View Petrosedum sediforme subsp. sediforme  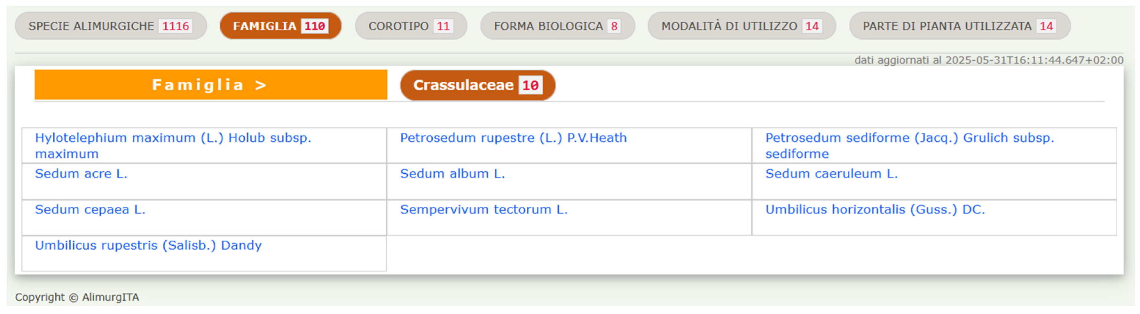909,138
